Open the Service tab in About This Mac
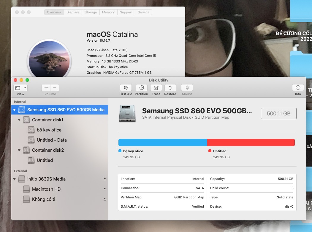312x232 pixels. click(144, 12)
